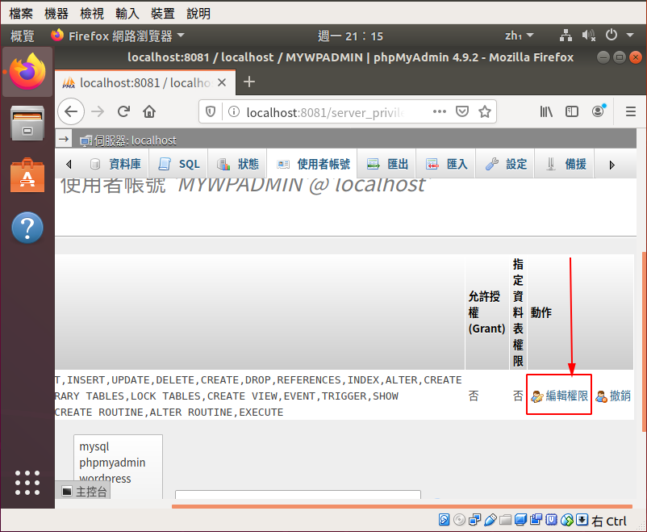The height and width of the screenshot is (532, 647).
Task: Go forward with the Firefox forward arrow
Action: (x=98, y=111)
